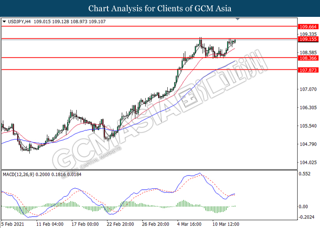Click the 5 Feb 2021 date label
Viewport: 320px width, 228px height.
(x=13, y=224)
